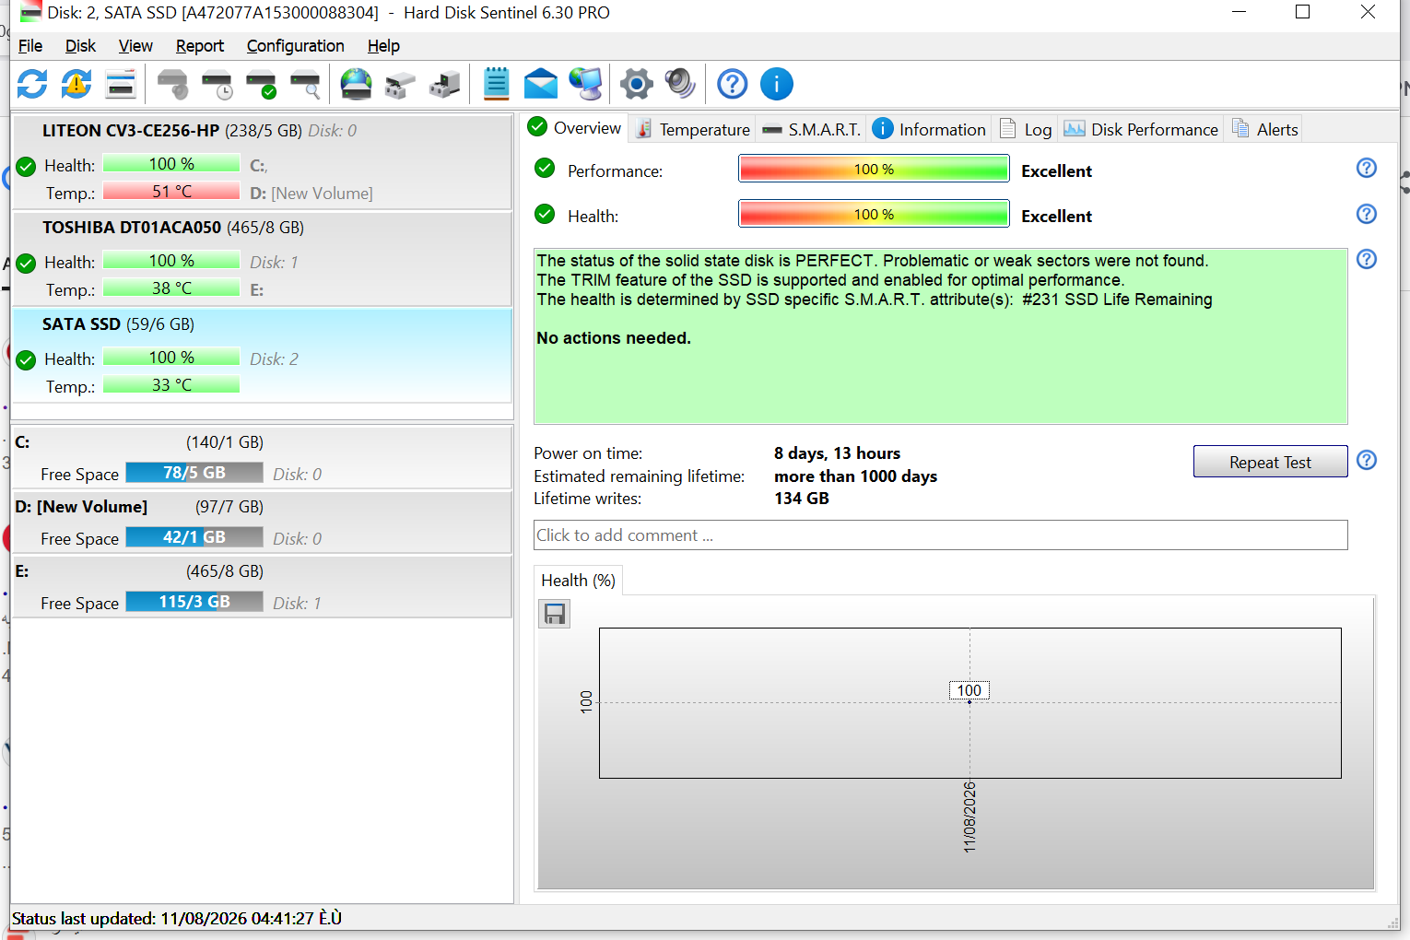This screenshot has height=940, width=1410.
Task: Click the question mark help toolbar icon
Action: pyautogui.click(x=733, y=84)
